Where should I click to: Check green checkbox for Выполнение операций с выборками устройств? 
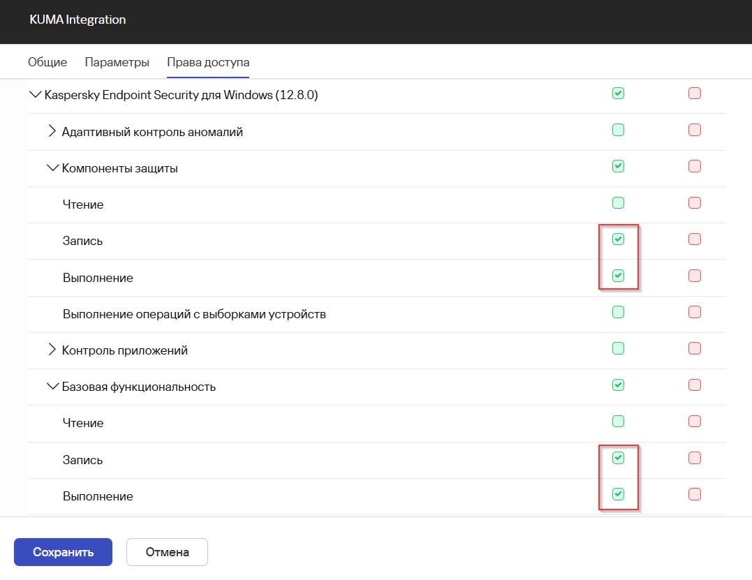click(x=618, y=312)
